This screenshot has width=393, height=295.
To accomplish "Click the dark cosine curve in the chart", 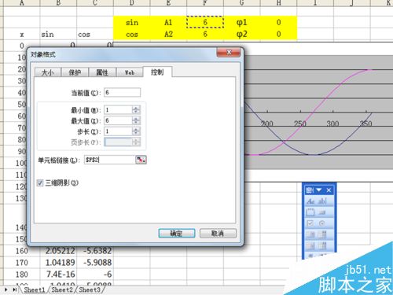I will (346, 140).
